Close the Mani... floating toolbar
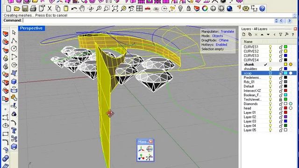The image size is (299, 168). tap(151, 141)
